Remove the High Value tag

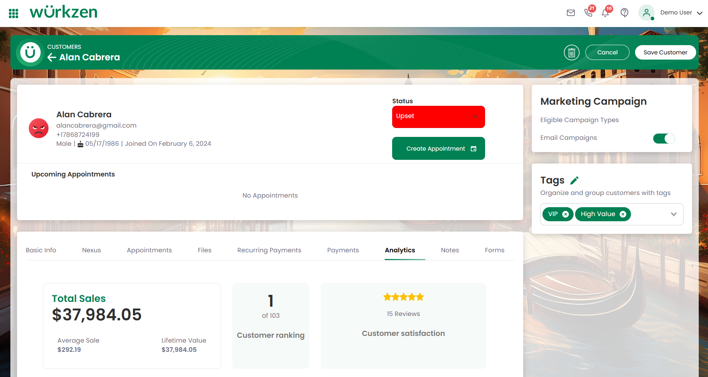(x=623, y=214)
